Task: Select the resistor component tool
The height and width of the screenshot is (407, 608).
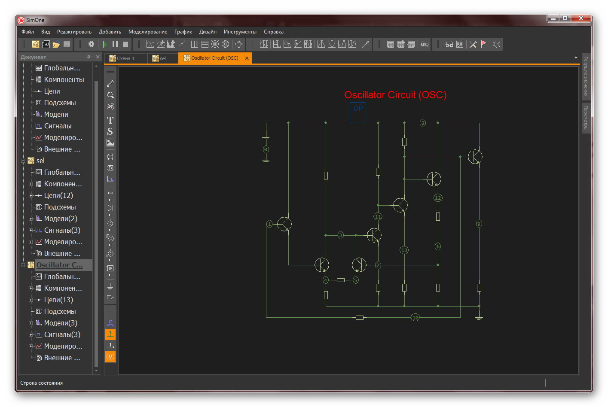Action: [x=110, y=193]
